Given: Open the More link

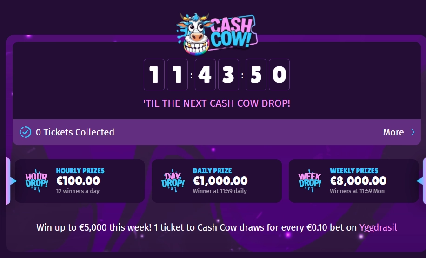Looking at the screenshot, I should (393, 132).
